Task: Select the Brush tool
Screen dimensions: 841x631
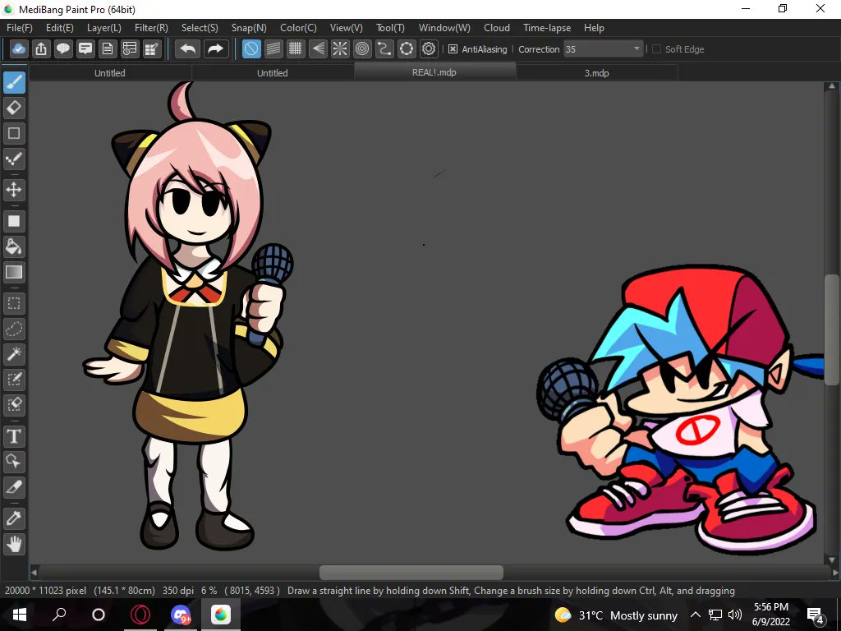Action: (x=14, y=83)
